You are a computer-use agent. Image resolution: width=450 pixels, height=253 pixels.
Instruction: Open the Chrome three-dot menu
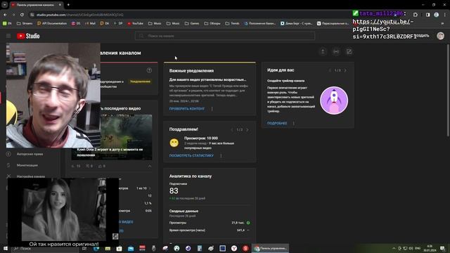pos(445,15)
